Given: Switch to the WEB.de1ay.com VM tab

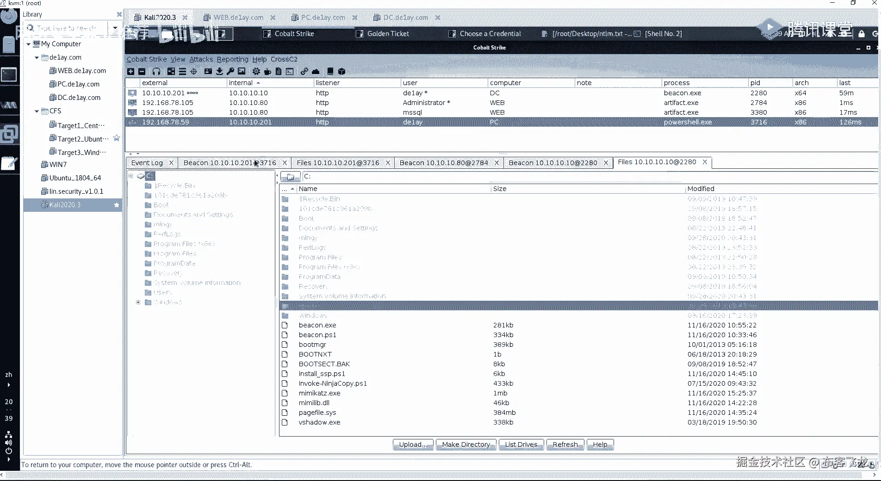Looking at the screenshot, I should 239,18.
